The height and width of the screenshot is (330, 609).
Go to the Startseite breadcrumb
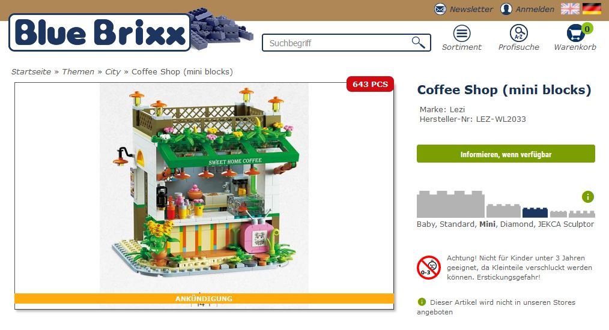point(31,72)
